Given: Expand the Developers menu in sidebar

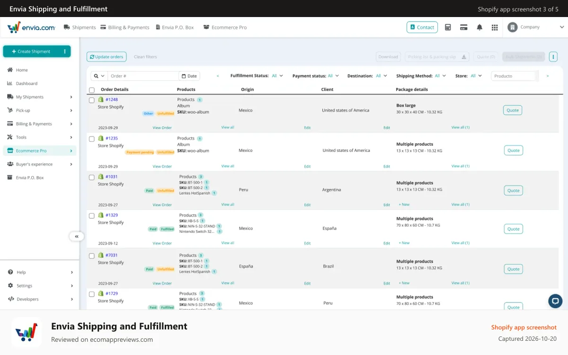Looking at the screenshot, I should 40,299.
